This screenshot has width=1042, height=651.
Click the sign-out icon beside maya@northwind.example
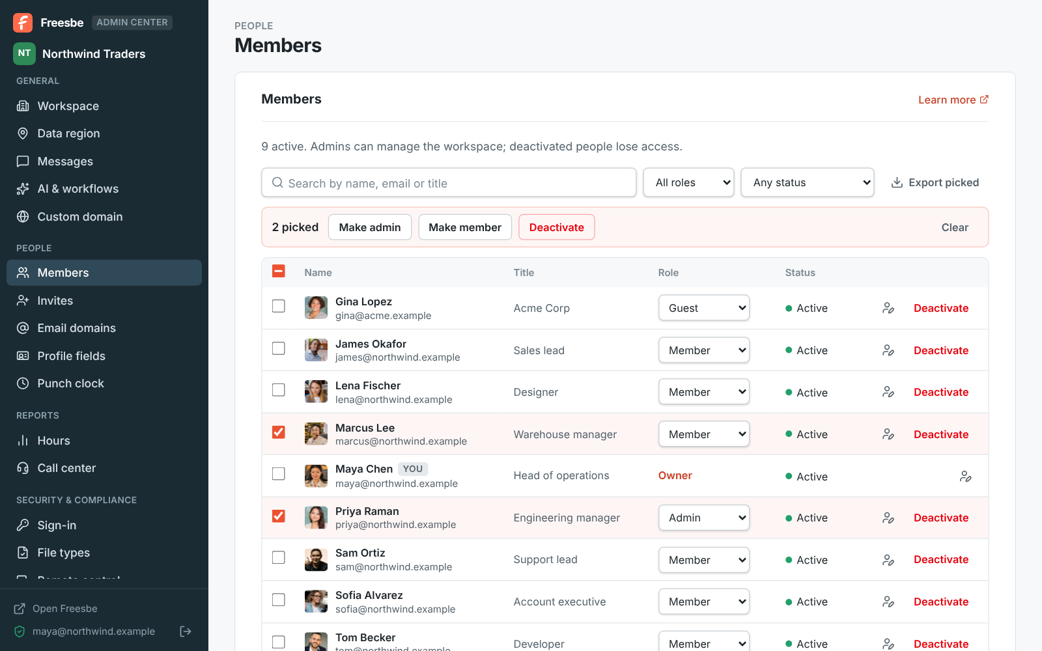186,631
